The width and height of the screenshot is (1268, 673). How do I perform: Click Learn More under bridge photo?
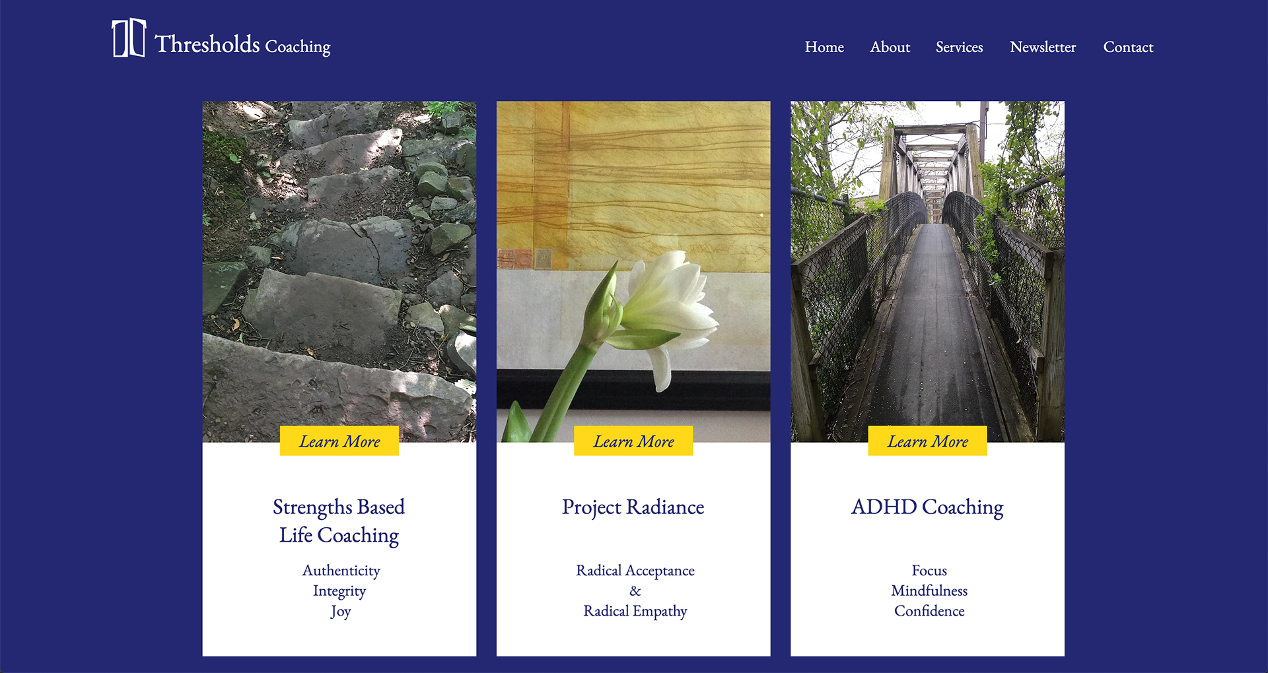pyautogui.click(x=927, y=441)
